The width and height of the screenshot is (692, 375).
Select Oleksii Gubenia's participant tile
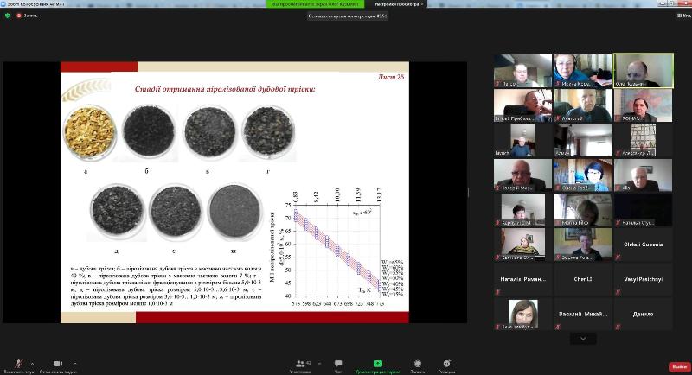[x=643, y=245]
